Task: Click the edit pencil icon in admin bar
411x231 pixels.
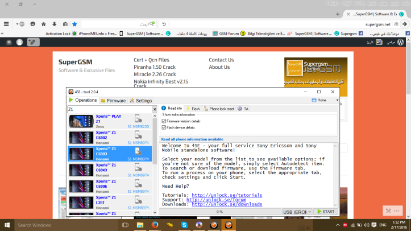Action: (x=34, y=42)
